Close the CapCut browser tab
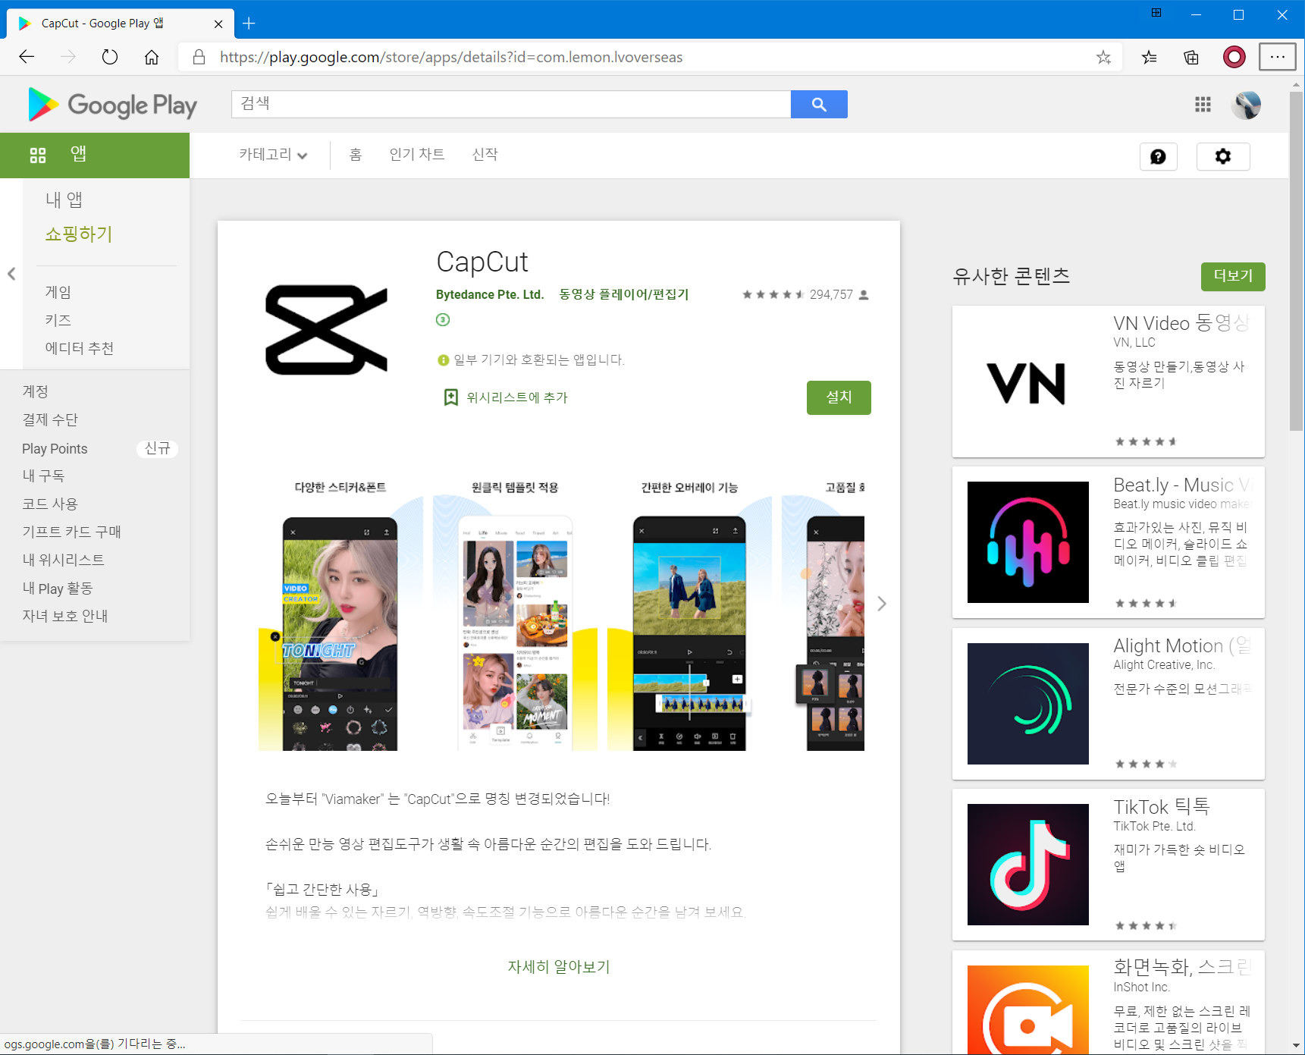The width and height of the screenshot is (1305, 1055). (x=218, y=24)
